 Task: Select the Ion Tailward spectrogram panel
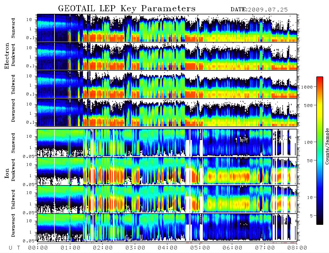click(x=167, y=199)
